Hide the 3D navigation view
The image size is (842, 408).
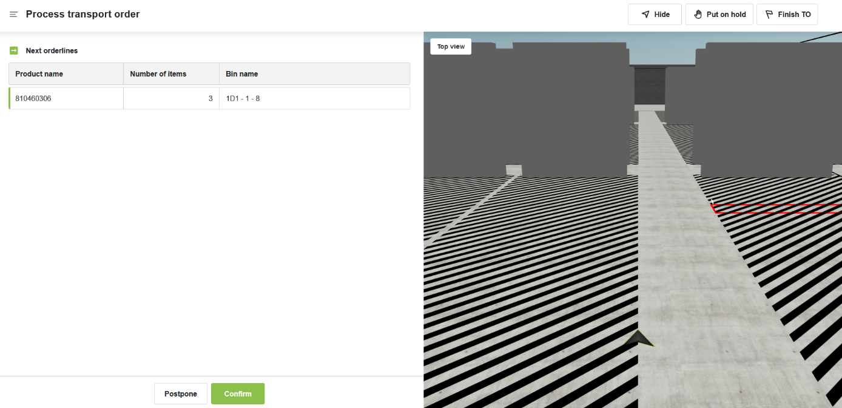tap(655, 14)
